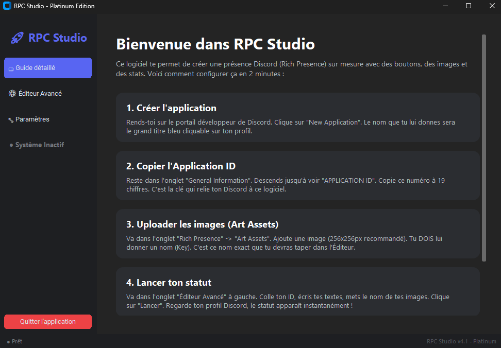Click the step 2 text "Reste dans l'onglet"
This screenshot has height=348, width=501.
click(x=286, y=185)
